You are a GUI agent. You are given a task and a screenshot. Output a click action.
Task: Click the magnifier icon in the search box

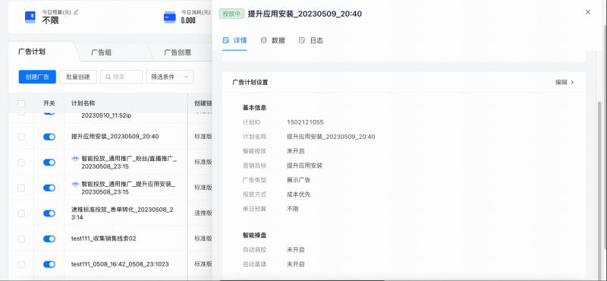pyautogui.click(x=109, y=77)
